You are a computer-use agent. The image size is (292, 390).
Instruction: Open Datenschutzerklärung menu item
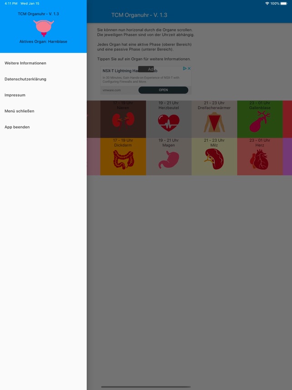point(25,79)
